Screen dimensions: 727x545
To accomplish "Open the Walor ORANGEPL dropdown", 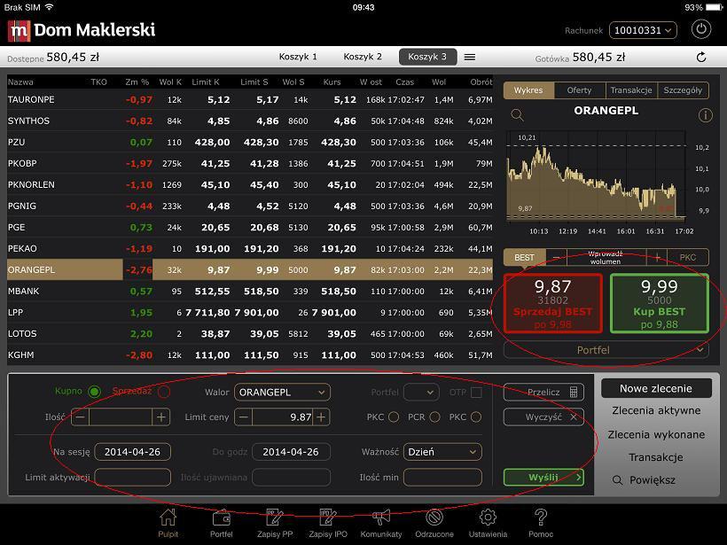I will pyautogui.click(x=282, y=392).
